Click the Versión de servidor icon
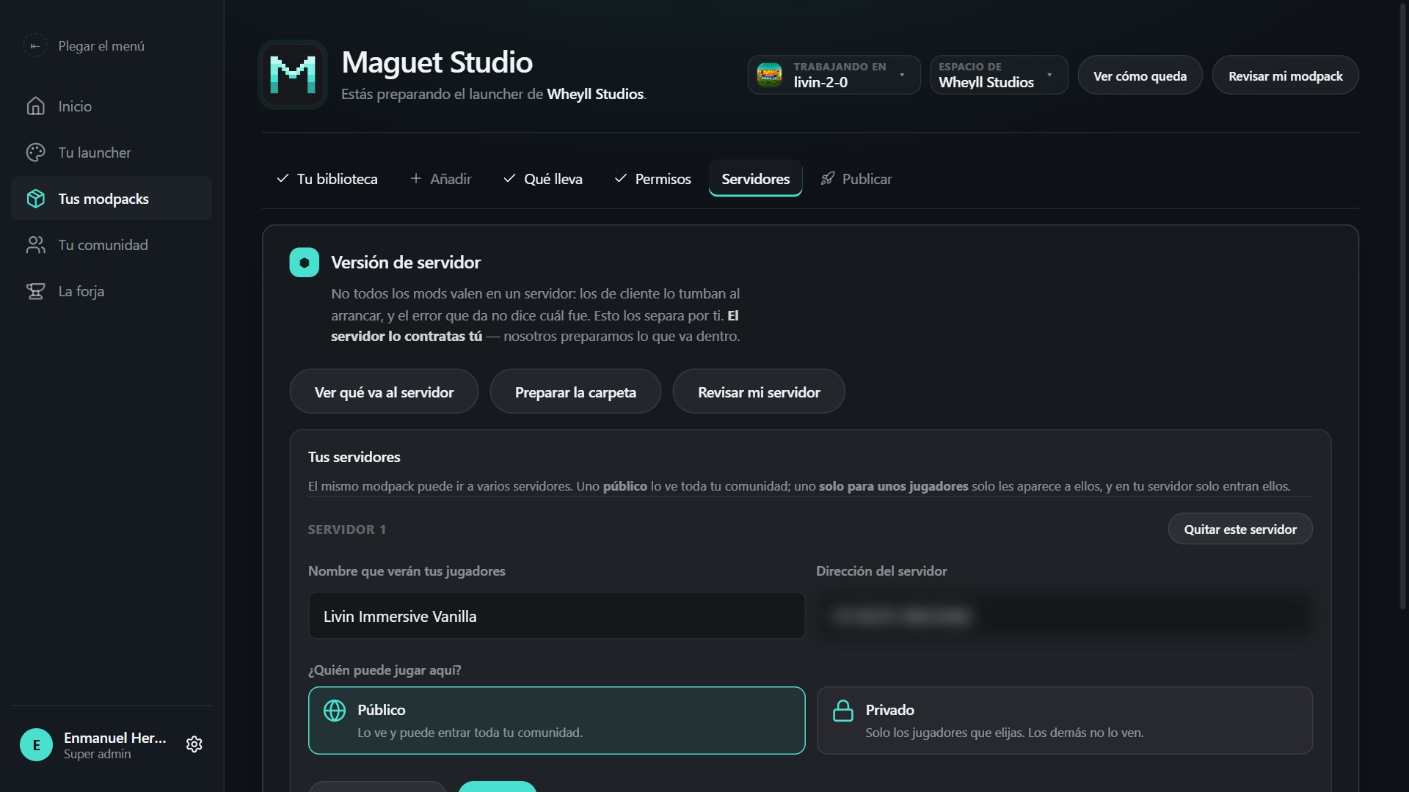This screenshot has height=792, width=1409. pyautogui.click(x=304, y=263)
